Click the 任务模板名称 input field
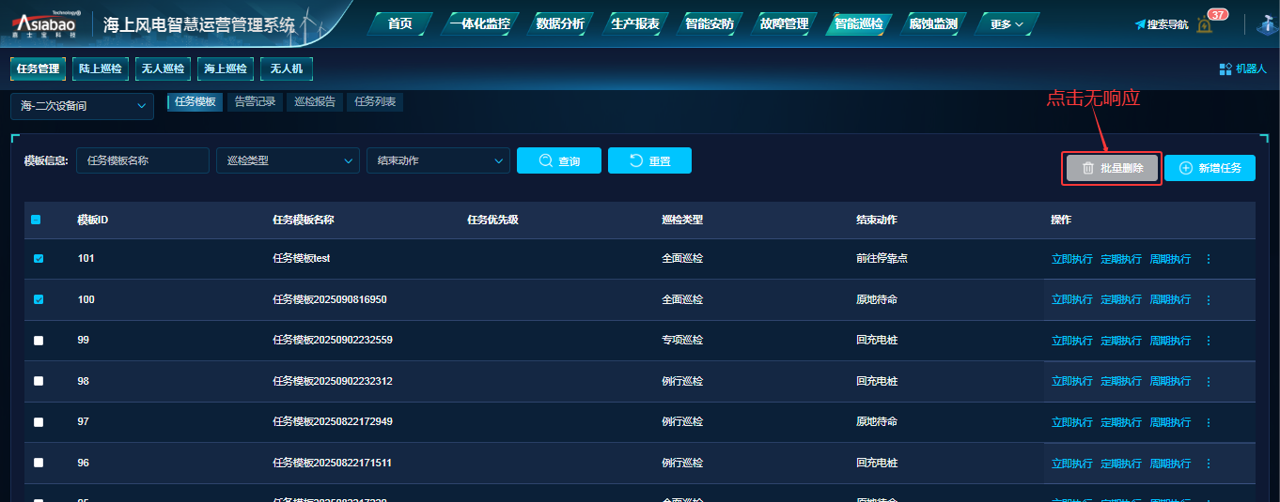 pyautogui.click(x=143, y=160)
